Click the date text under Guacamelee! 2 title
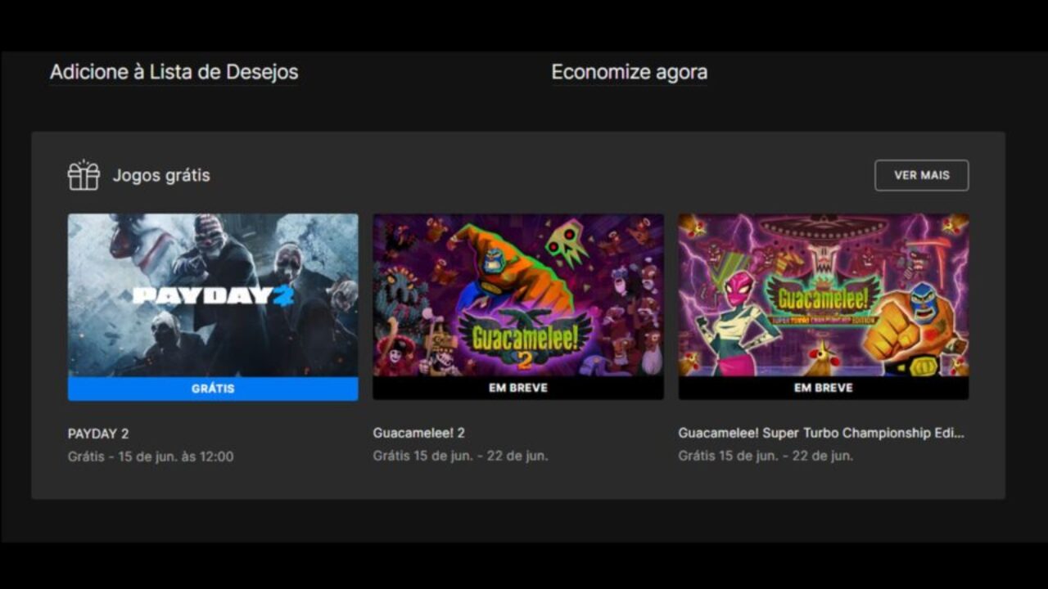 click(461, 456)
